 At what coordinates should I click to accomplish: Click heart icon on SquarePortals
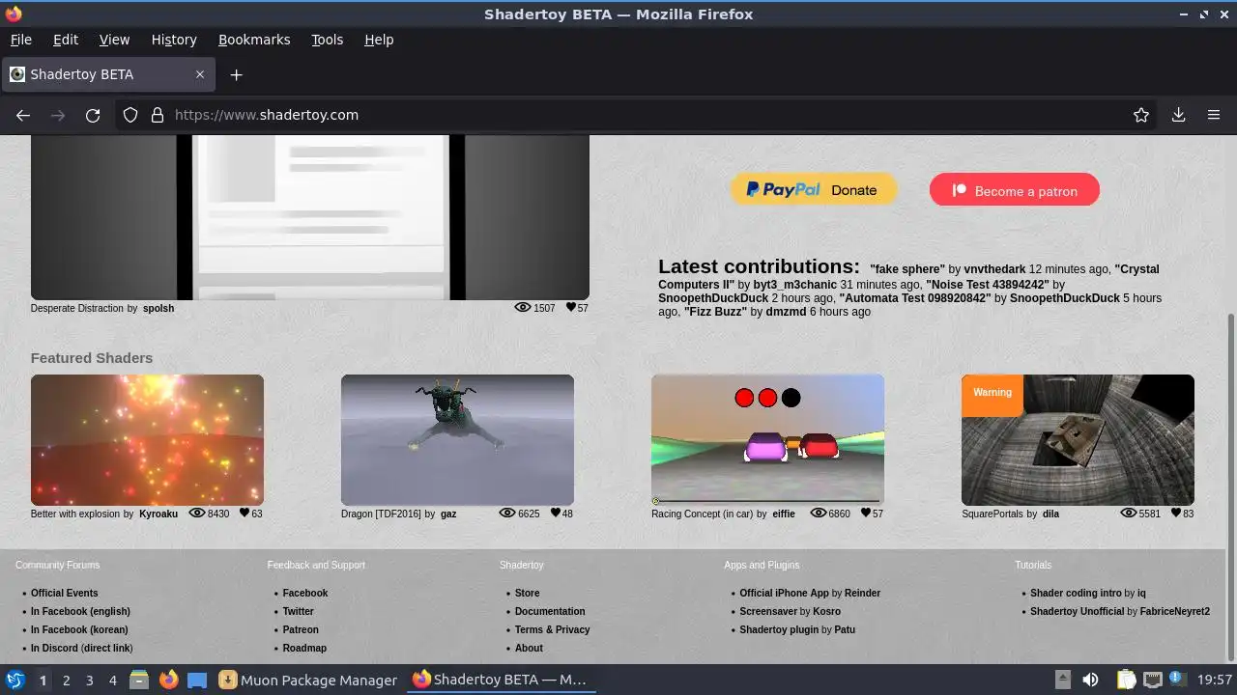[1175, 513]
